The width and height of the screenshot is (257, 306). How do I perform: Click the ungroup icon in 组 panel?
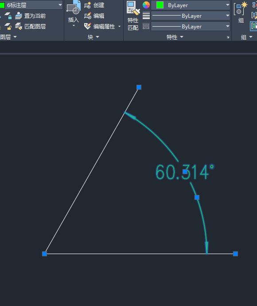[x=254, y=5]
